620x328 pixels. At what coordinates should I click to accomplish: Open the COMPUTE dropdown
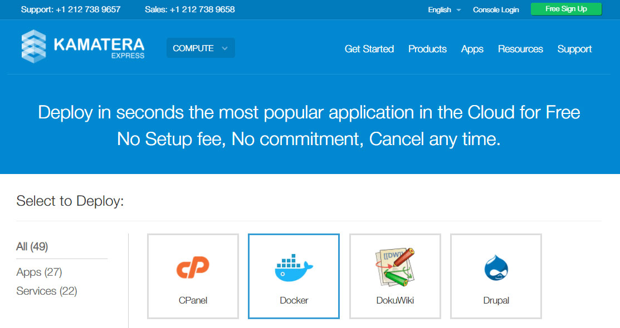201,48
